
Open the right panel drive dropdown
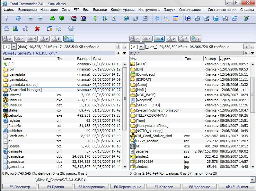coord(141,47)
